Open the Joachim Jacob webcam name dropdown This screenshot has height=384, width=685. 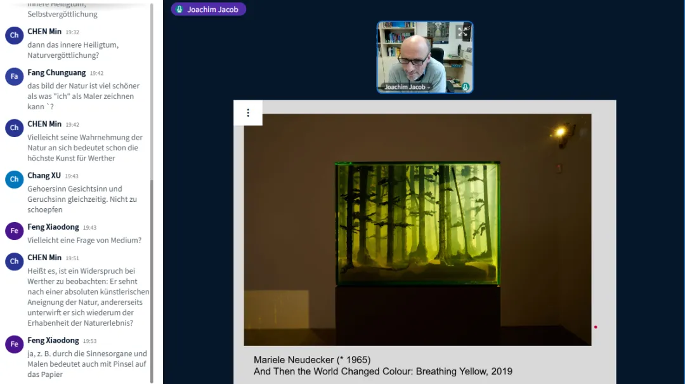[x=407, y=86]
